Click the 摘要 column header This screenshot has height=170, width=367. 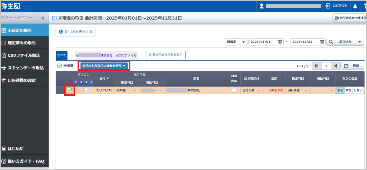pos(196,79)
